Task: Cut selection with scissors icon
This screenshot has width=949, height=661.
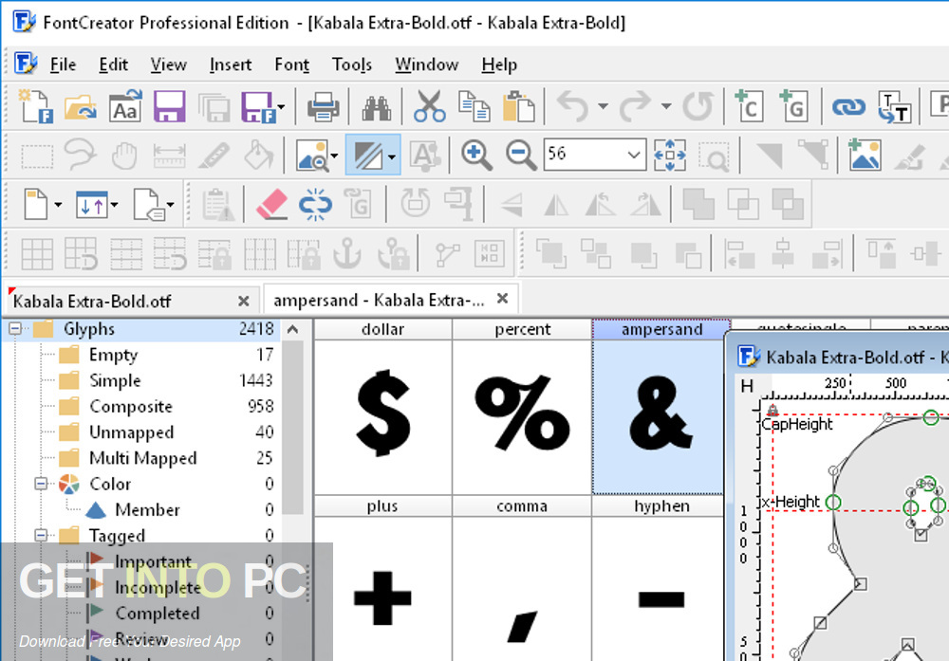Action: tap(430, 106)
